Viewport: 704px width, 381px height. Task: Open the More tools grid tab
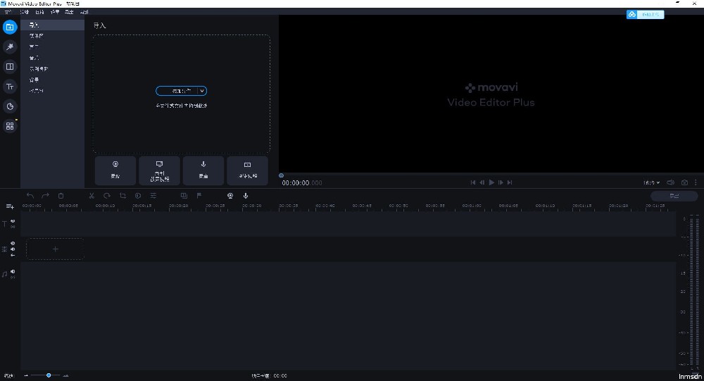(x=10, y=126)
